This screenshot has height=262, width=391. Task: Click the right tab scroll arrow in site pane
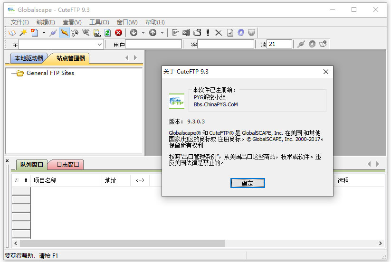tap(135, 58)
